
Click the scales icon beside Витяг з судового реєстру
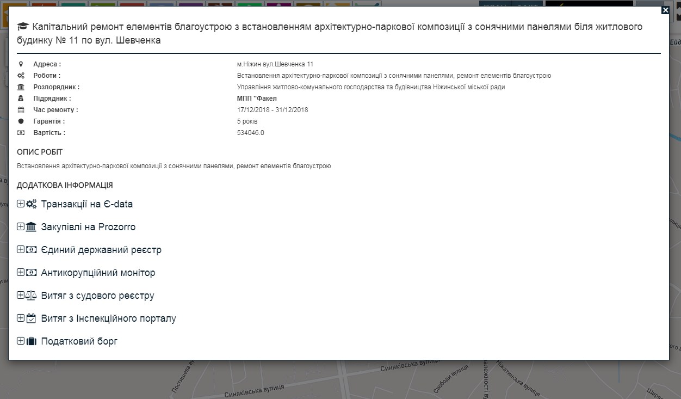click(32, 296)
